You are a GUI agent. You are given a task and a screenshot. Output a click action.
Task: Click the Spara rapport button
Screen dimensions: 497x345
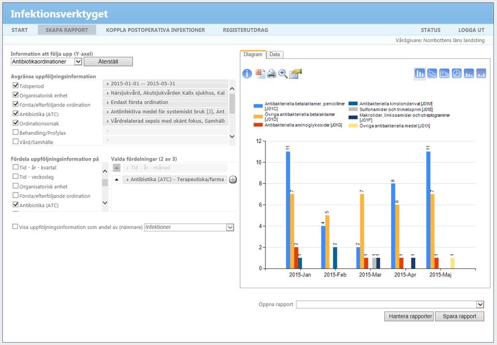pyautogui.click(x=460, y=316)
